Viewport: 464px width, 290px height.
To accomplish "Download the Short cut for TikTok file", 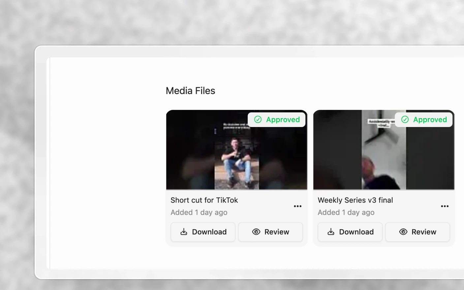I will point(203,232).
